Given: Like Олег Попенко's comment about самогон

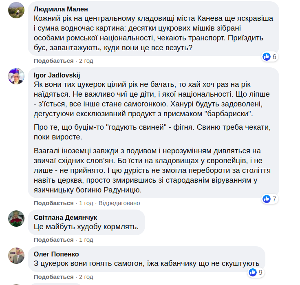Looking at the screenshot, I should tap(53, 276).
